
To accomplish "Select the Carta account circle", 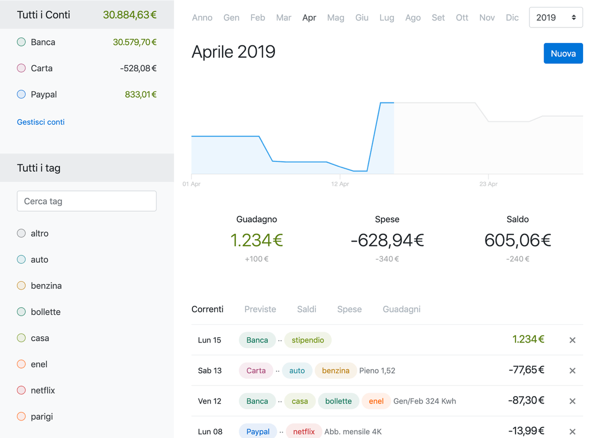I will tap(21, 68).
